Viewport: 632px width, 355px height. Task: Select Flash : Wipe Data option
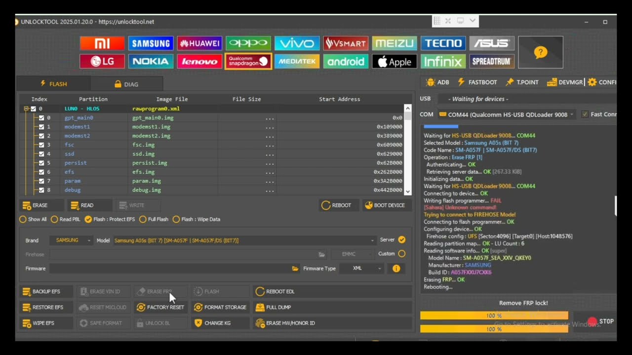(196, 219)
